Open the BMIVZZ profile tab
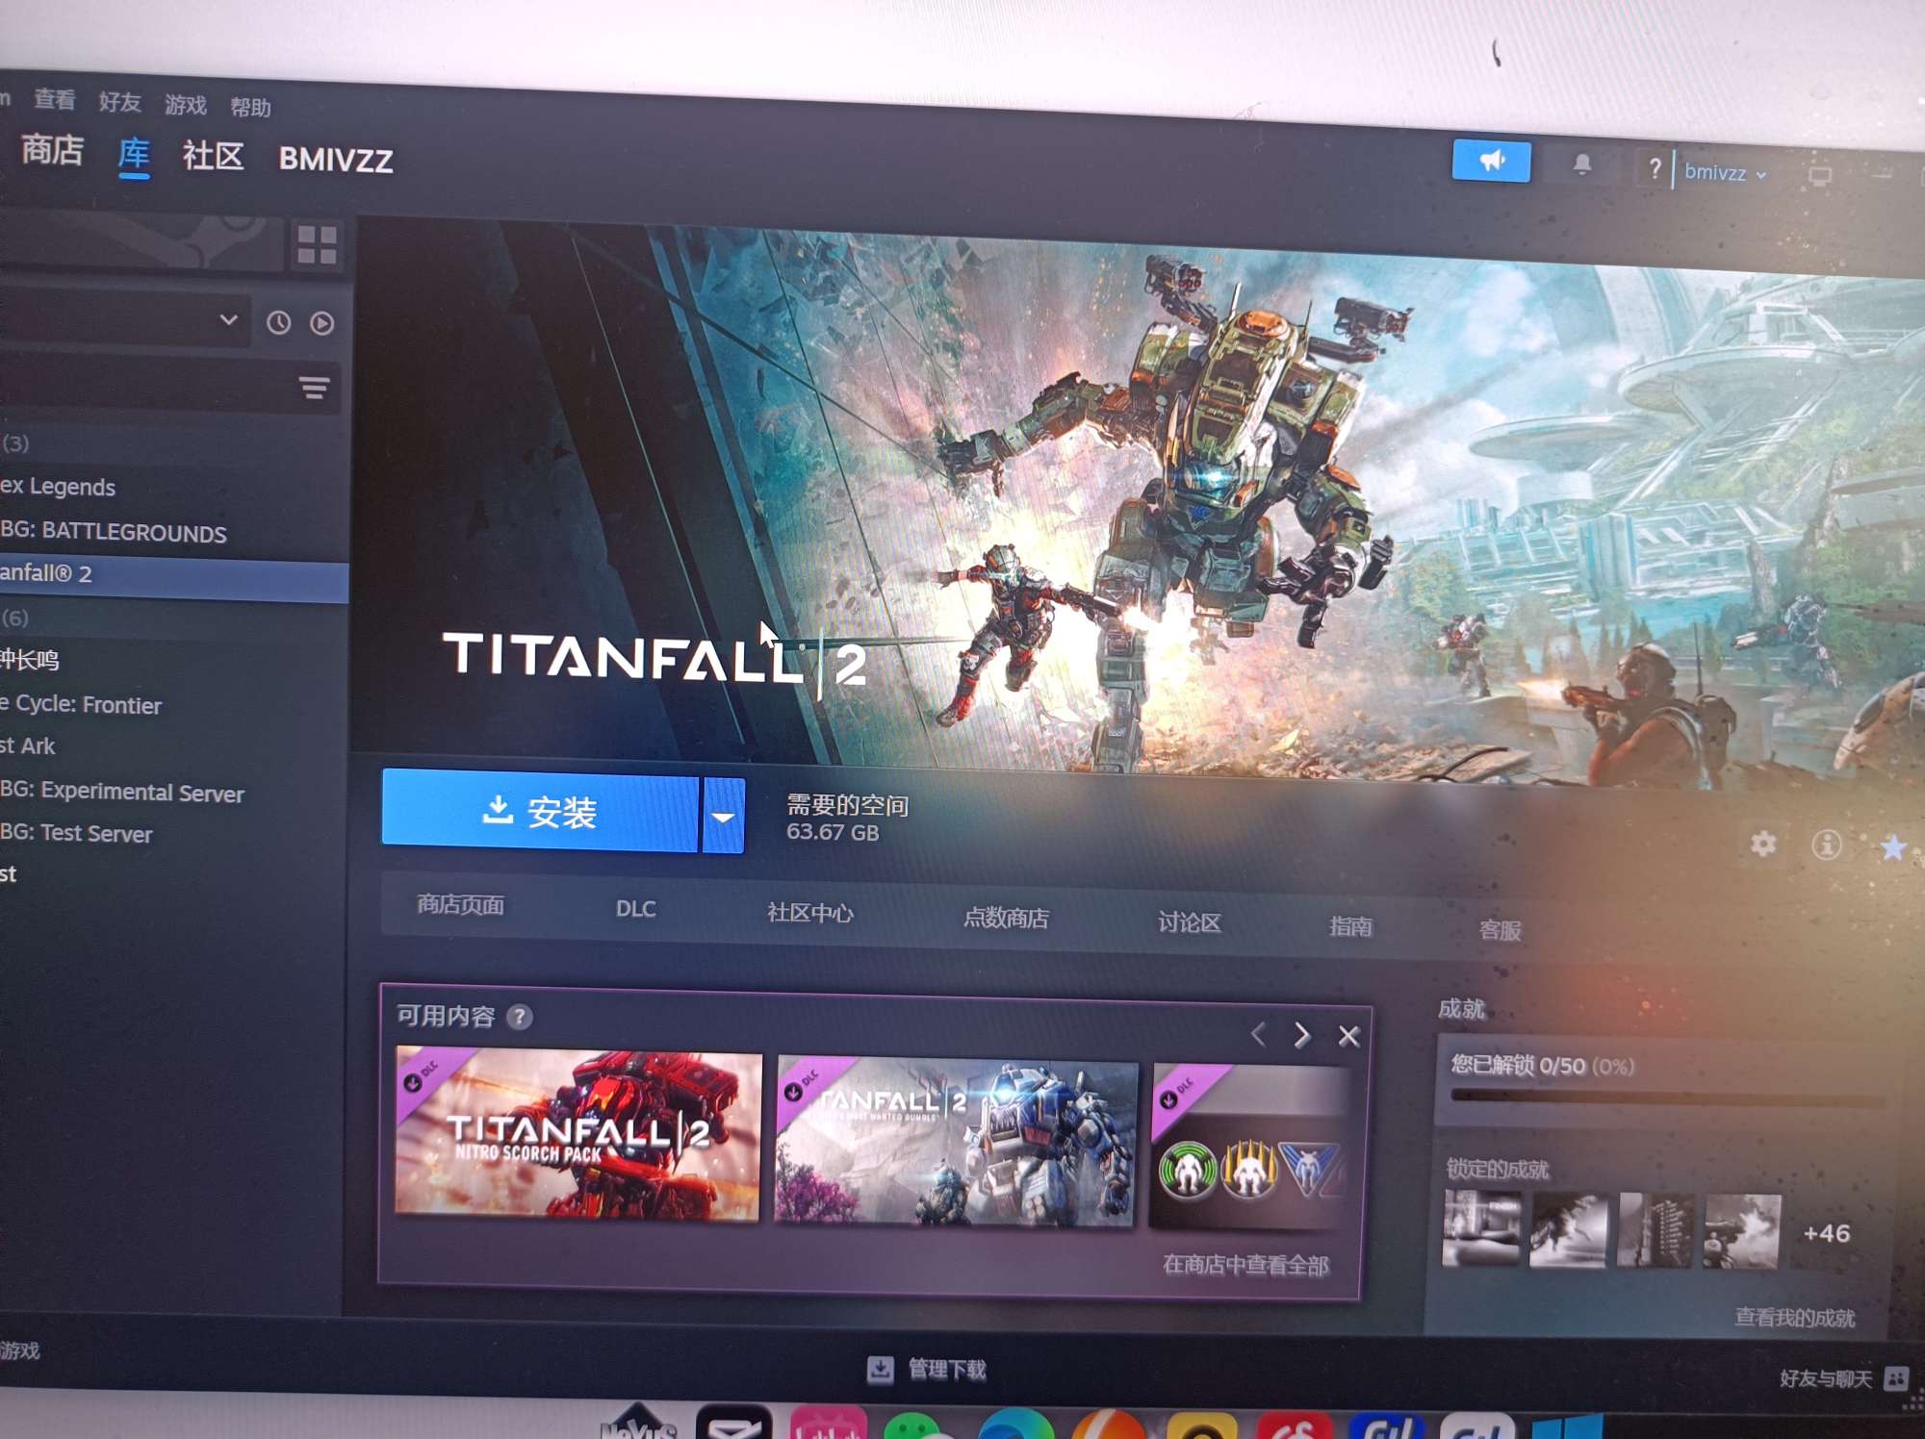This screenshot has height=1439, width=1925. tap(335, 160)
